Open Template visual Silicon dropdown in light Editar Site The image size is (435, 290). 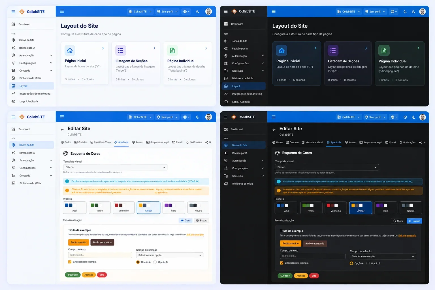(115, 167)
